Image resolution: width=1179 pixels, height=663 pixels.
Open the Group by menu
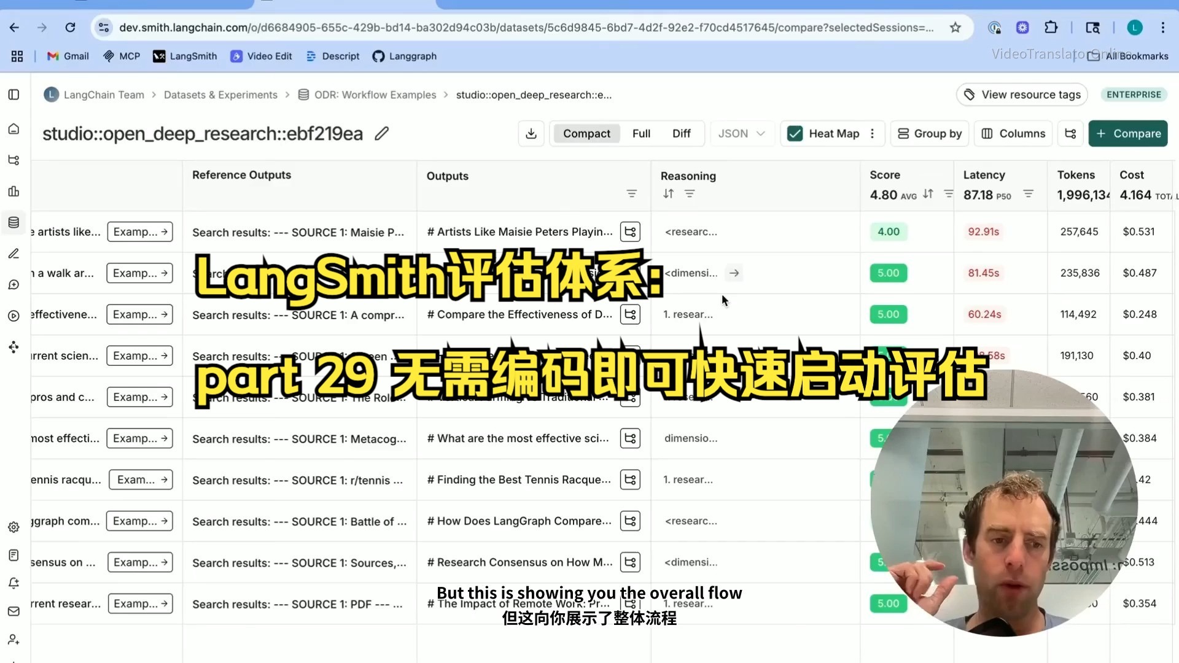click(930, 133)
